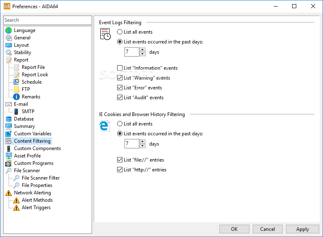This screenshot has width=323, height=237.
Task: Click the Custom Components icon
Action: click(9, 148)
